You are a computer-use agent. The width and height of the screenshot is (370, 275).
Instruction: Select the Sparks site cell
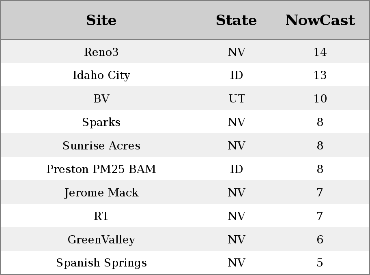coord(101,122)
